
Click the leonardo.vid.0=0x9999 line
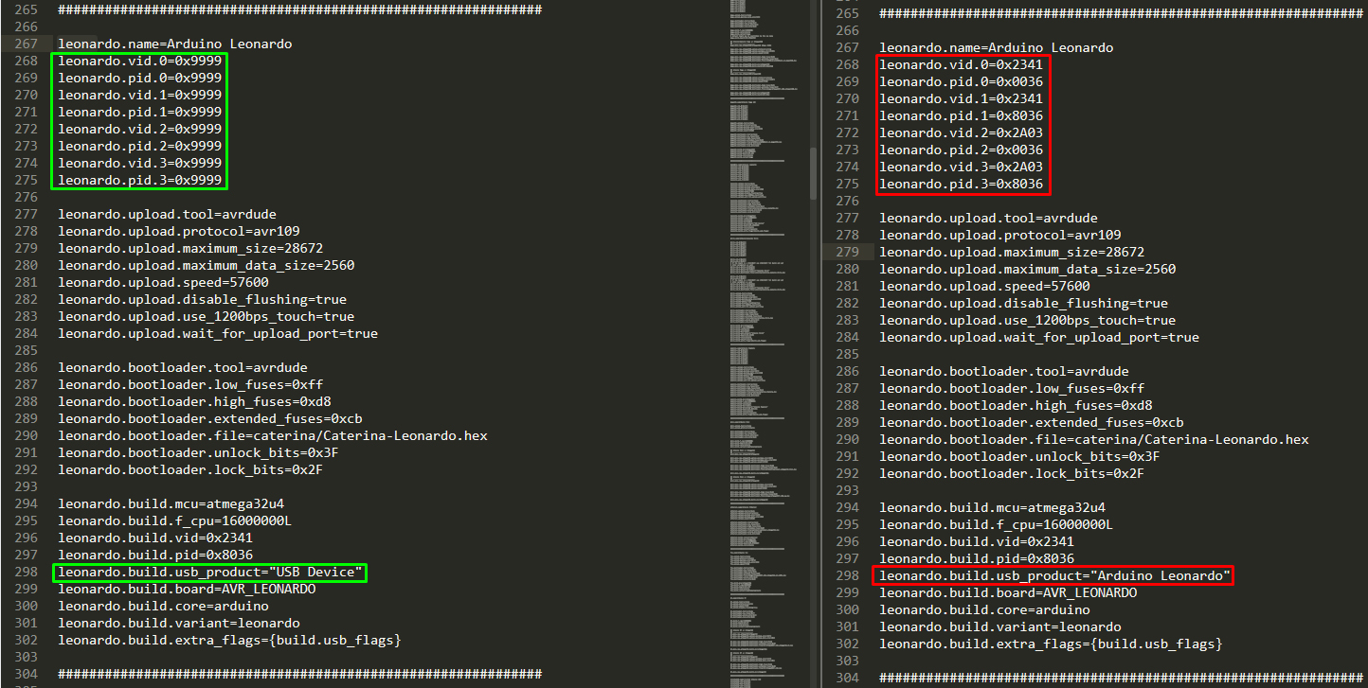click(x=139, y=61)
